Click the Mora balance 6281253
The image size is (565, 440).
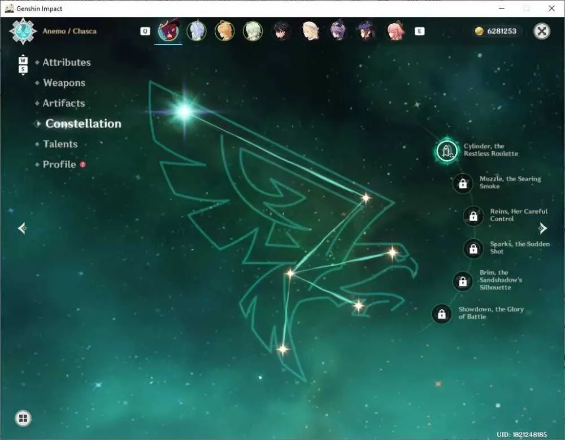point(502,31)
